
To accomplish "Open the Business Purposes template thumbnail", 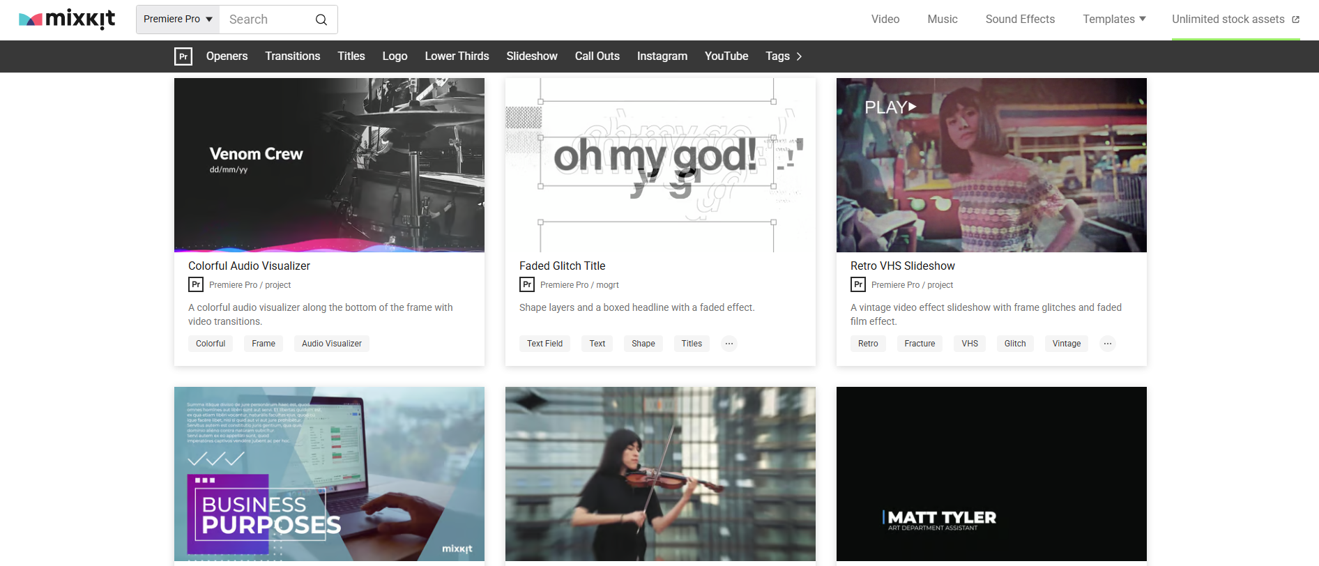I will tap(329, 474).
